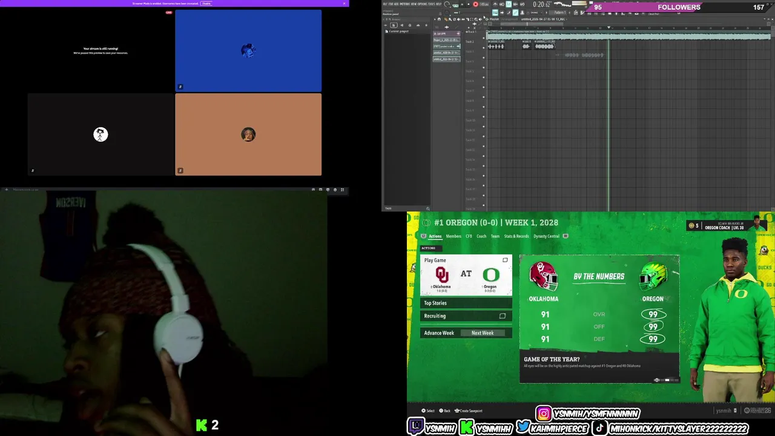Open the FL Studio TOOLS menu
The image size is (775, 436).
[432, 4]
